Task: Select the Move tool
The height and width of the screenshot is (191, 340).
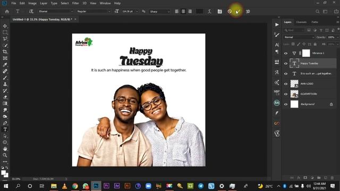Action: click(x=5, y=26)
